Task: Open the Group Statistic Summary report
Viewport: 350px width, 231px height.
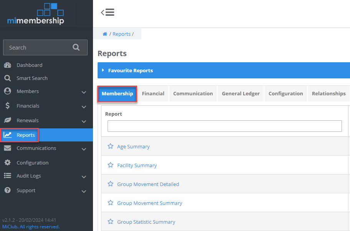Action: pyautogui.click(x=146, y=222)
